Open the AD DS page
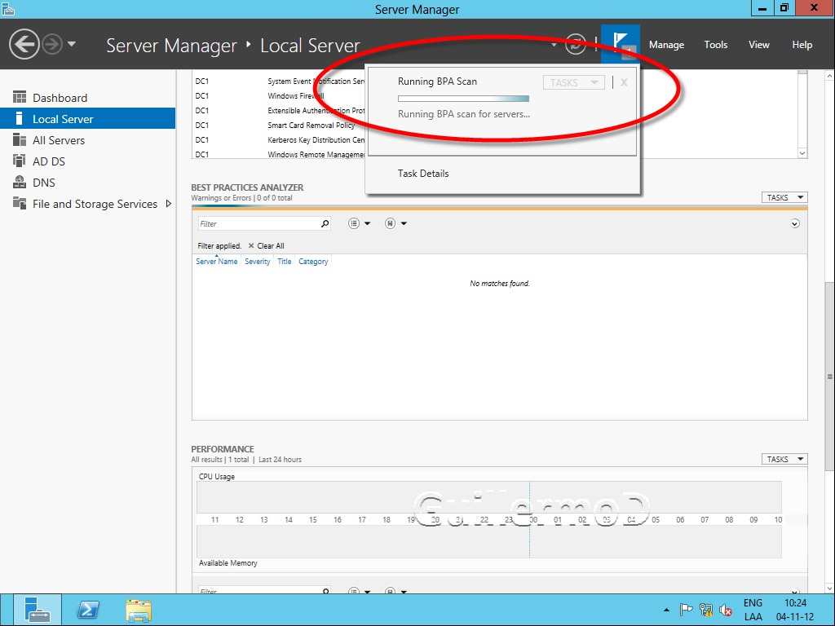 pos(48,161)
